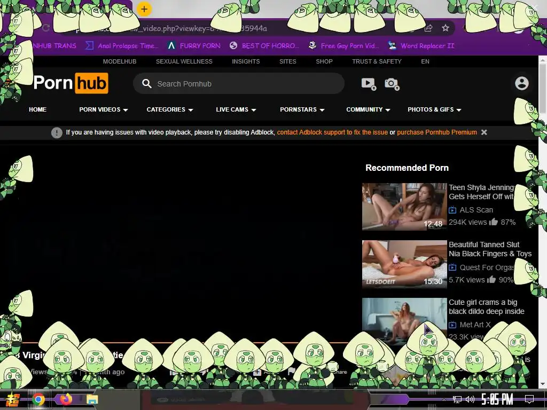Viewport: 547px width, 410px height.
Task: Open Google Chrome from the taskbar
Action: click(38, 399)
